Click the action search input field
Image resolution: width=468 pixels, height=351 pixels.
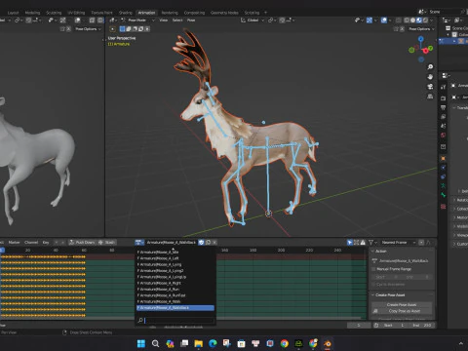coord(175,321)
